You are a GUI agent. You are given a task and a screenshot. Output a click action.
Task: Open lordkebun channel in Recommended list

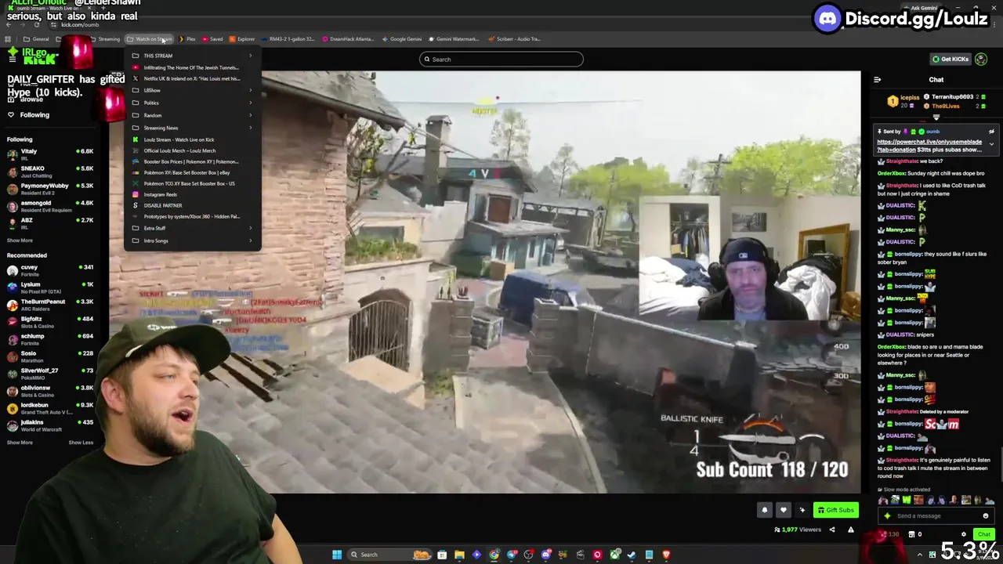(49, 408)
